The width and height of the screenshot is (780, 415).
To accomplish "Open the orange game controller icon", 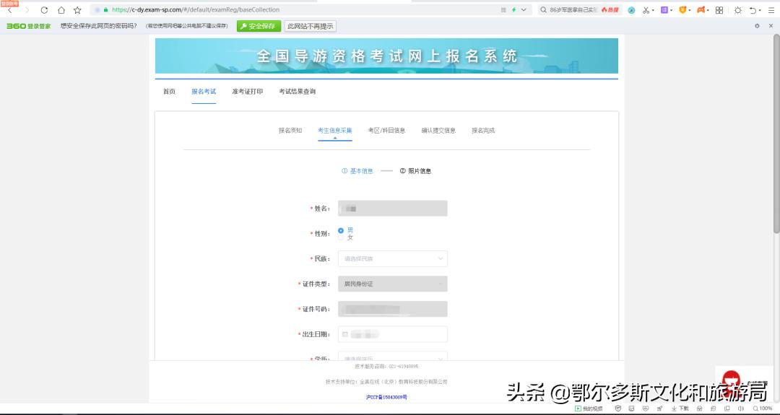I will pos(701,10).
